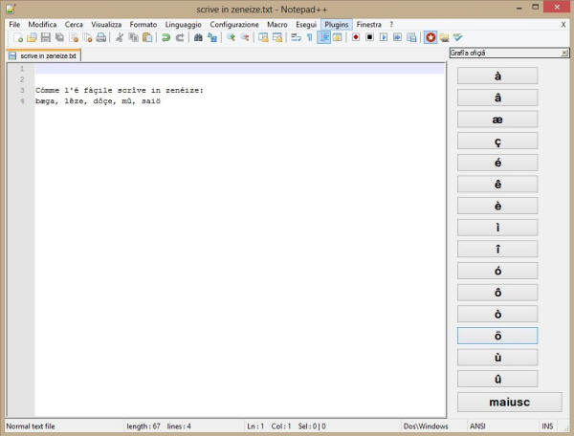Cut selection with the scissors icon
Viewport: 574px width, 436px height.
(x=120, y=37)
